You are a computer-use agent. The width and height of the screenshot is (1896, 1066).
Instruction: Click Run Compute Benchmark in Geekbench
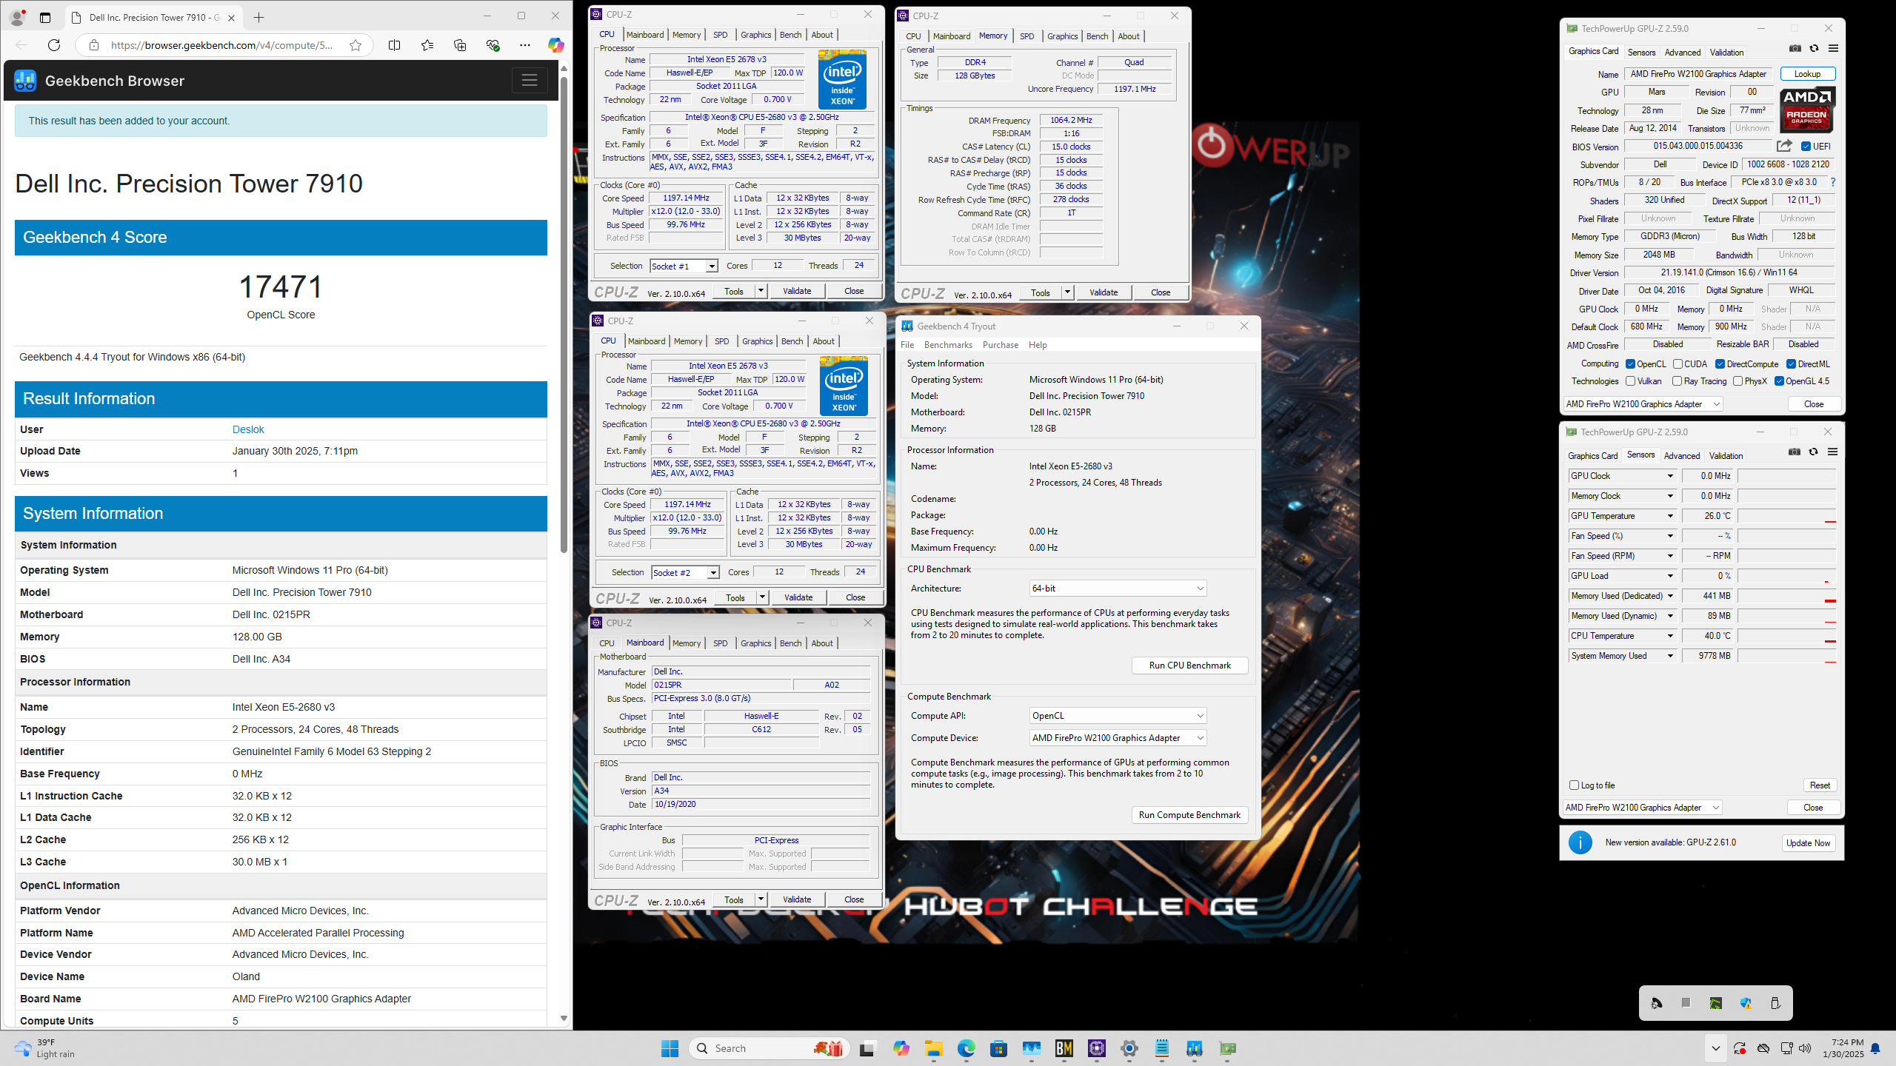coord(1189,815)
